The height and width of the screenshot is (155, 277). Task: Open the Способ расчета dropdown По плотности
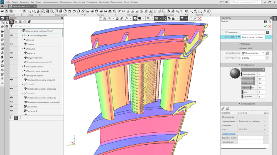(253, 53)
